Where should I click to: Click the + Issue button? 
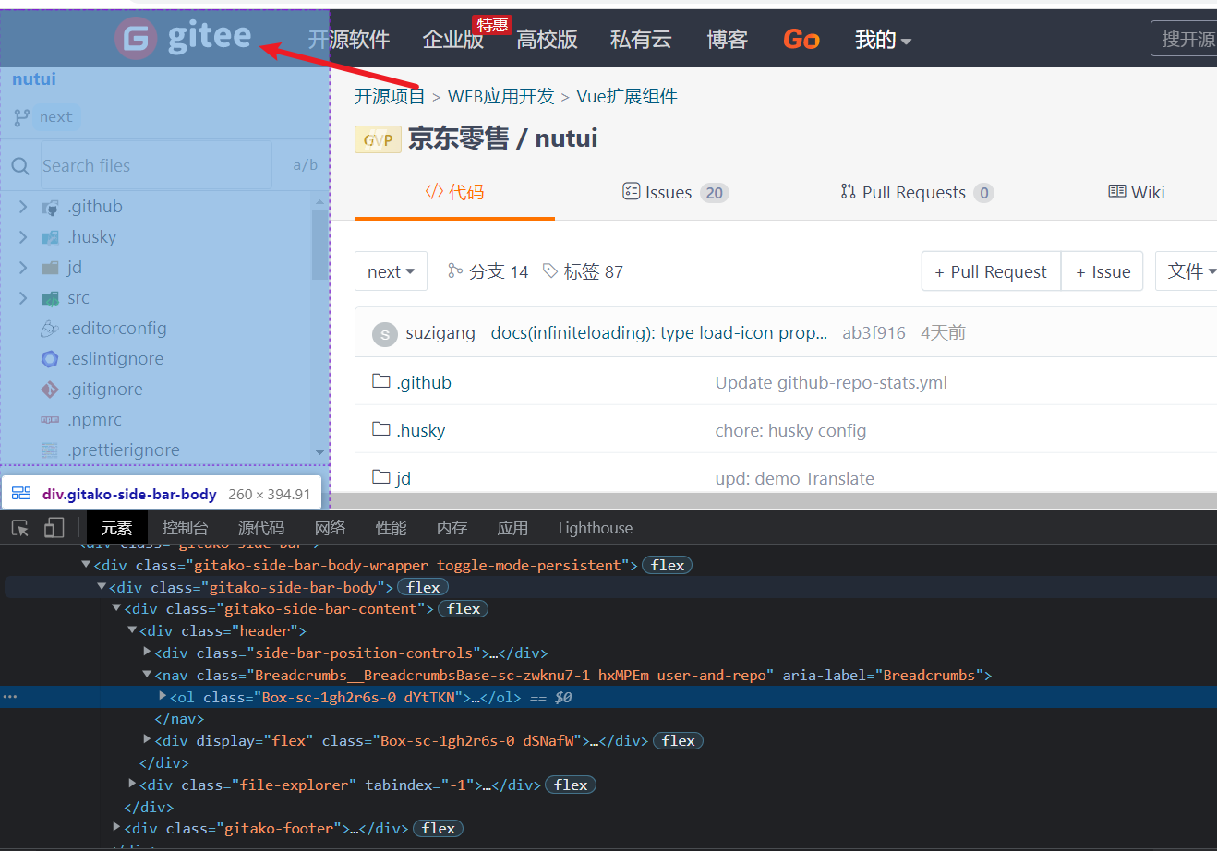click(x=1103, y=271)
